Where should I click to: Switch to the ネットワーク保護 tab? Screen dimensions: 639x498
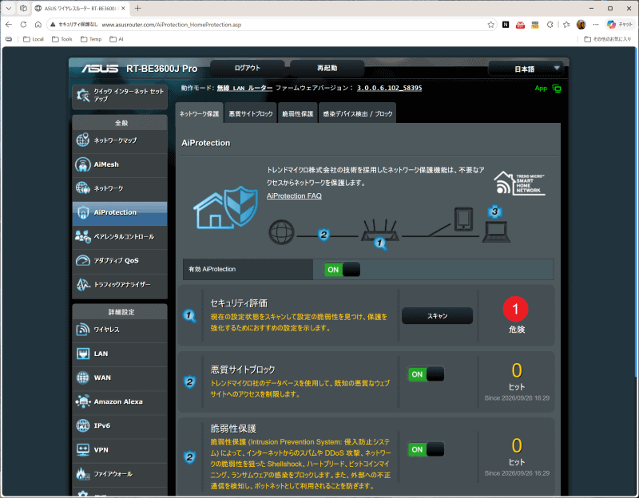(x=199, y=113)
